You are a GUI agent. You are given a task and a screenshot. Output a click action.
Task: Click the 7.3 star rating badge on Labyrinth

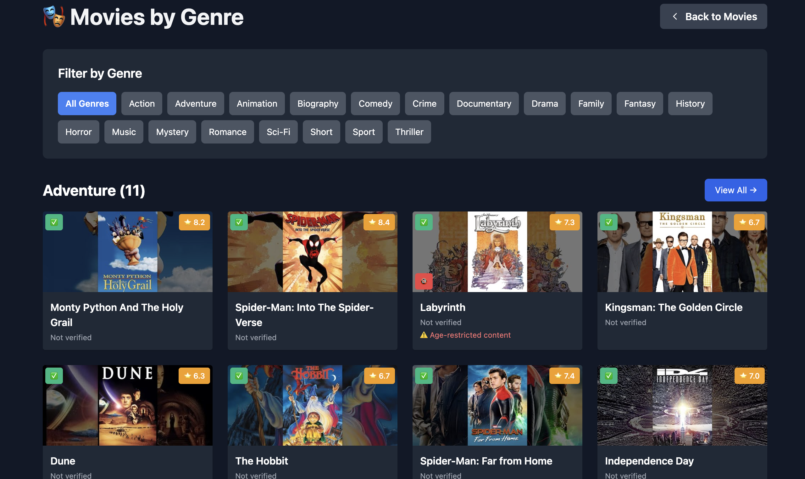tap(565, 222)
